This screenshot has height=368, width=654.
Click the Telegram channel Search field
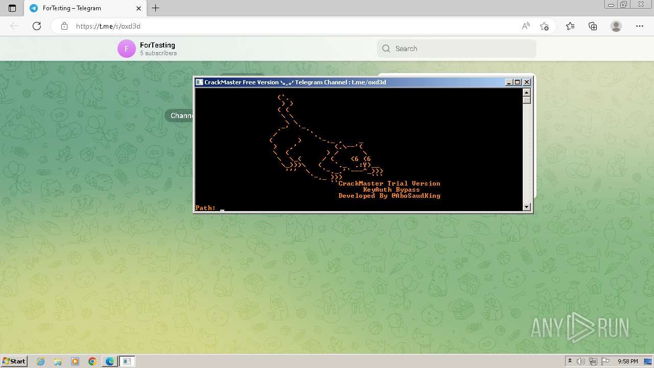[x=457, y=49]
